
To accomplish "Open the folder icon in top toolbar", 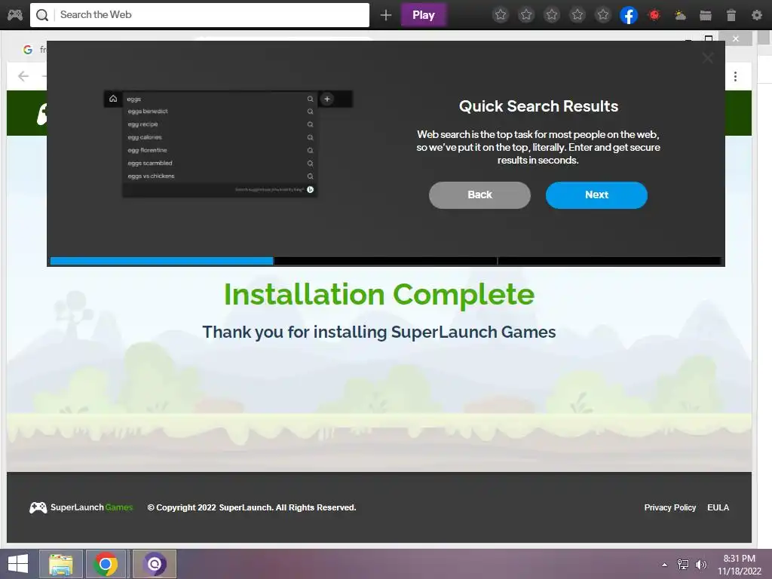I will (706, 15).
